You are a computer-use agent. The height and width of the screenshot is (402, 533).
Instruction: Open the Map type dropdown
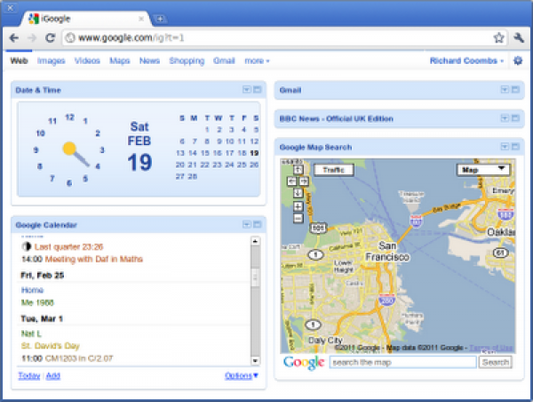click(482, 170)
